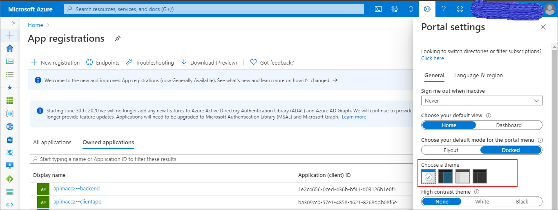This screenshot has height=210, width=558.
Task: Click Got feedback?
Action: tap(272, 63)
